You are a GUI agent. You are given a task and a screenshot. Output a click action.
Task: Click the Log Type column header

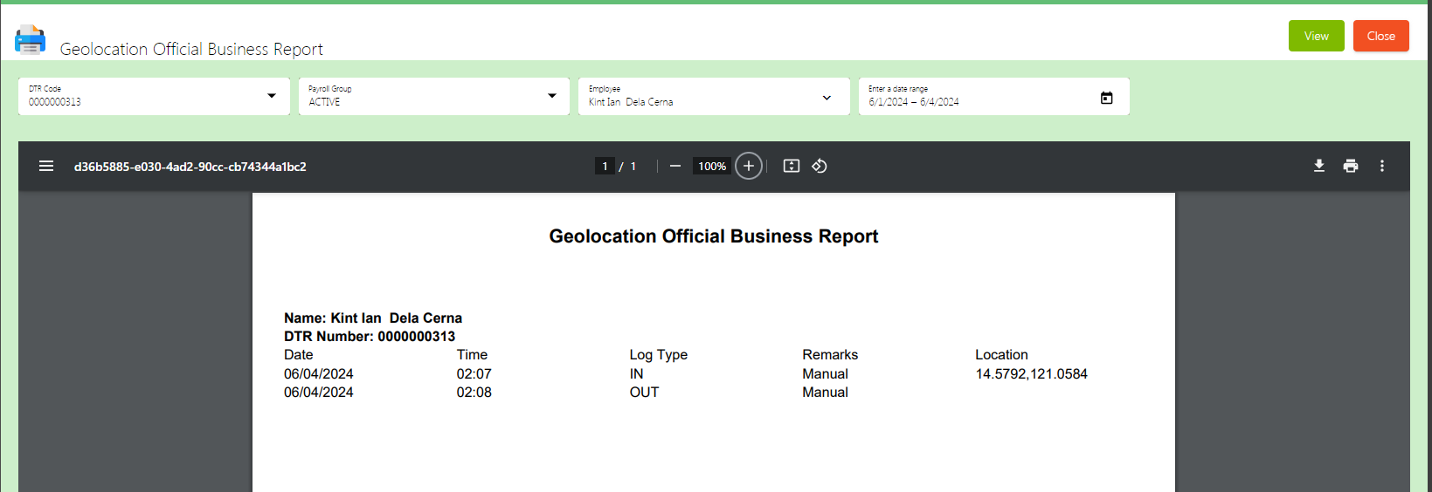tap(659, 355)
